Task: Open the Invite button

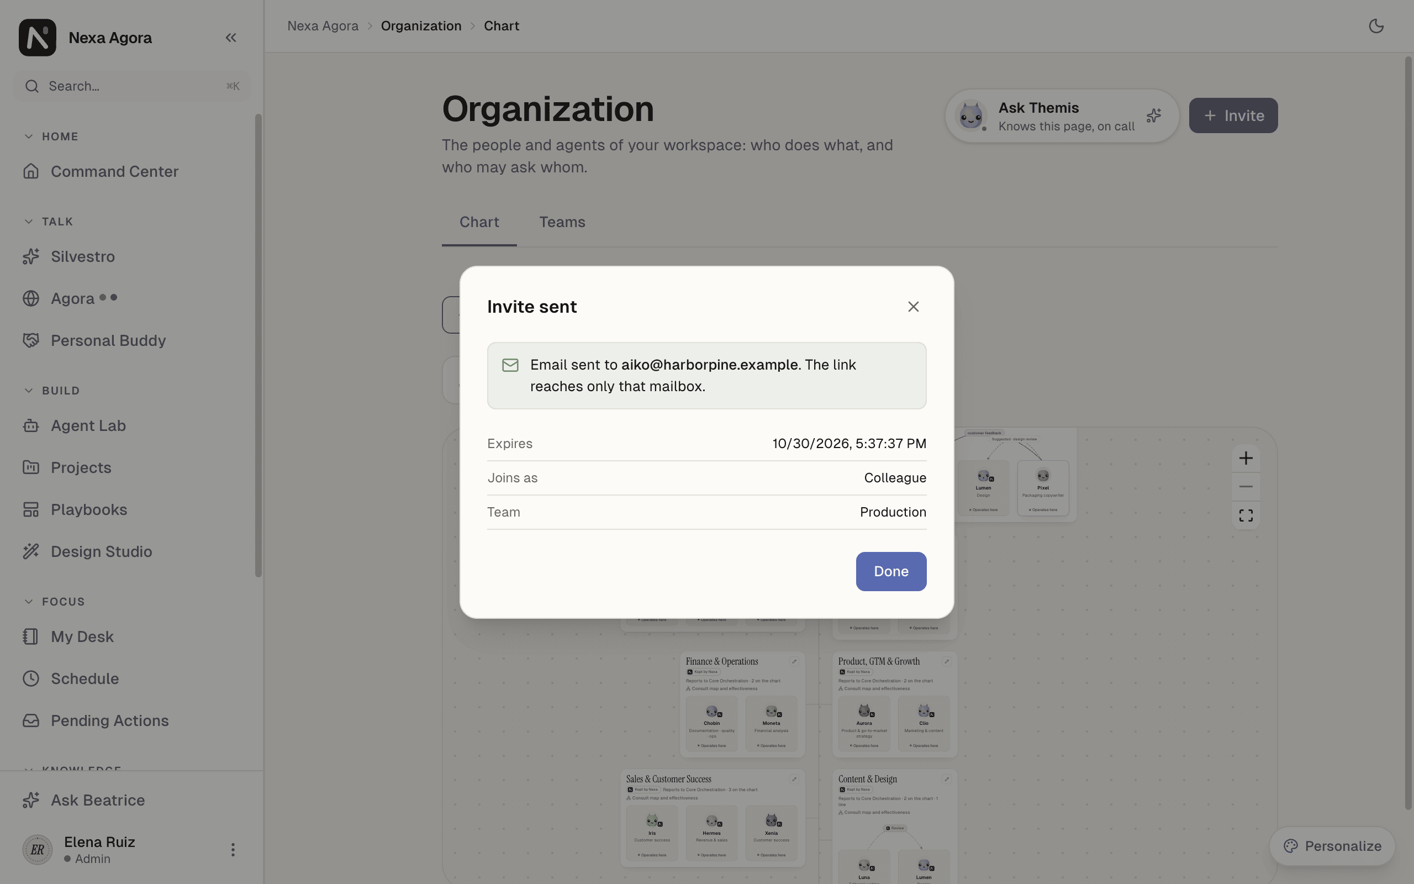Action: [x=1233, y=116]
